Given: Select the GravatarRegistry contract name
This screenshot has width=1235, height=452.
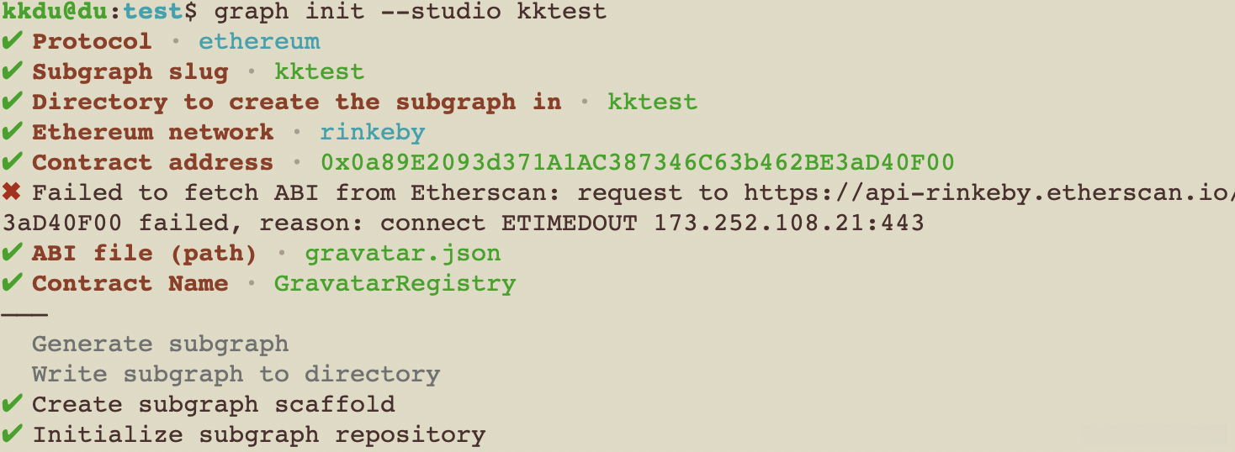Looking at the screenshot, I should (395, 283).
